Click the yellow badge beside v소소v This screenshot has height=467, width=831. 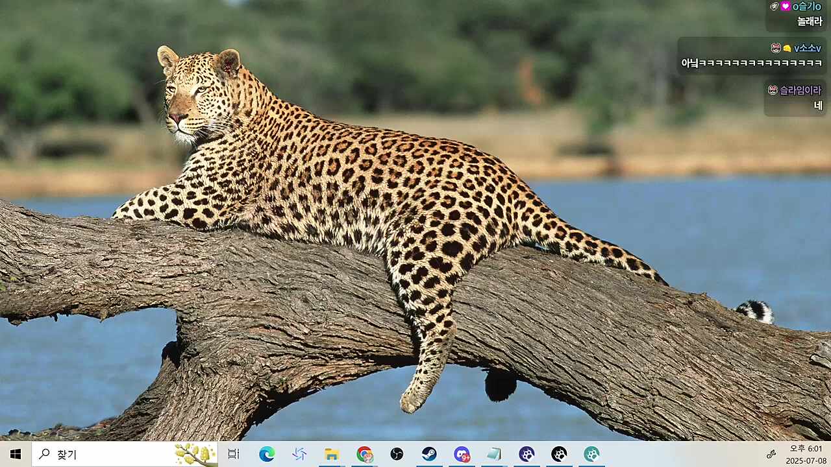tap(787, 49)
